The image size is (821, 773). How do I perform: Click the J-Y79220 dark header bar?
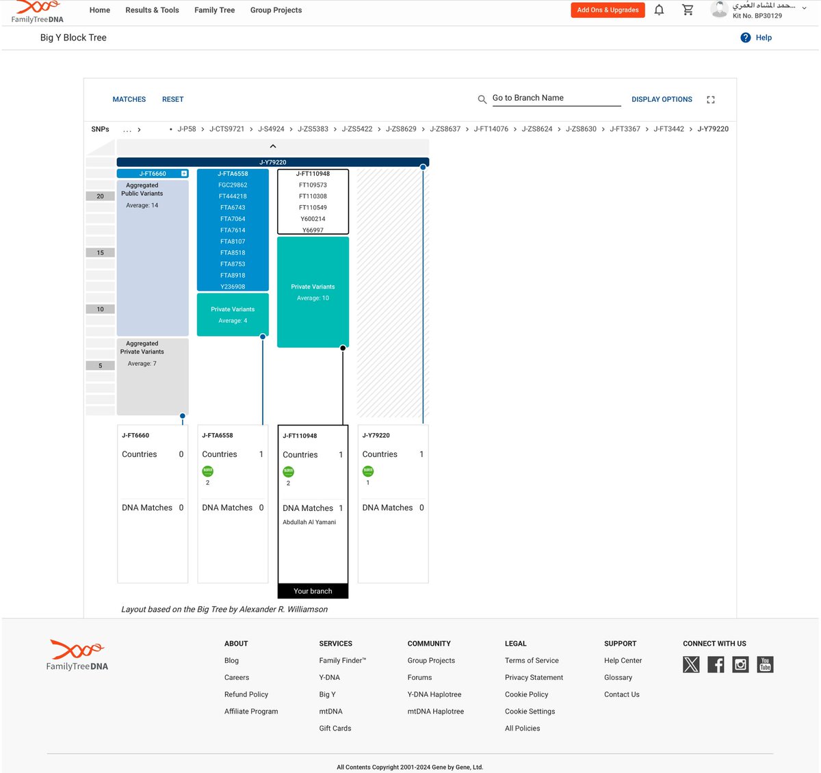point(273,162)
